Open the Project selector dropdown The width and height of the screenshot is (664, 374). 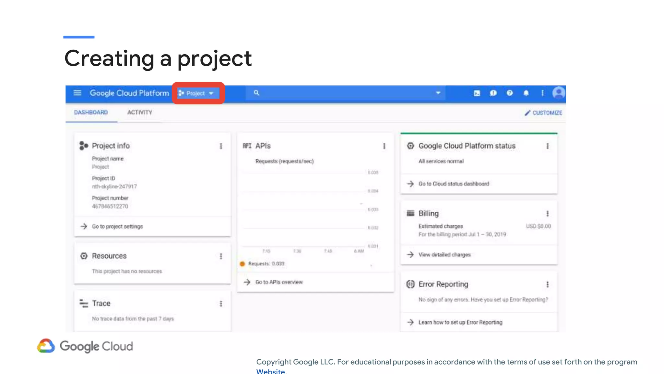(198, 93)
